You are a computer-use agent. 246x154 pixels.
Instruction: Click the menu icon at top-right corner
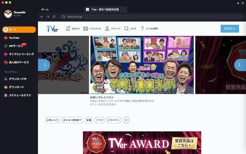[x=243, y=3]
